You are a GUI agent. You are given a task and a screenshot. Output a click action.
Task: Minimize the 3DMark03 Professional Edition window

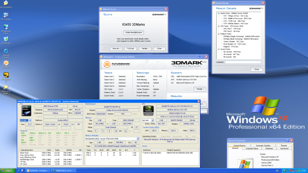tap(199, 57)
